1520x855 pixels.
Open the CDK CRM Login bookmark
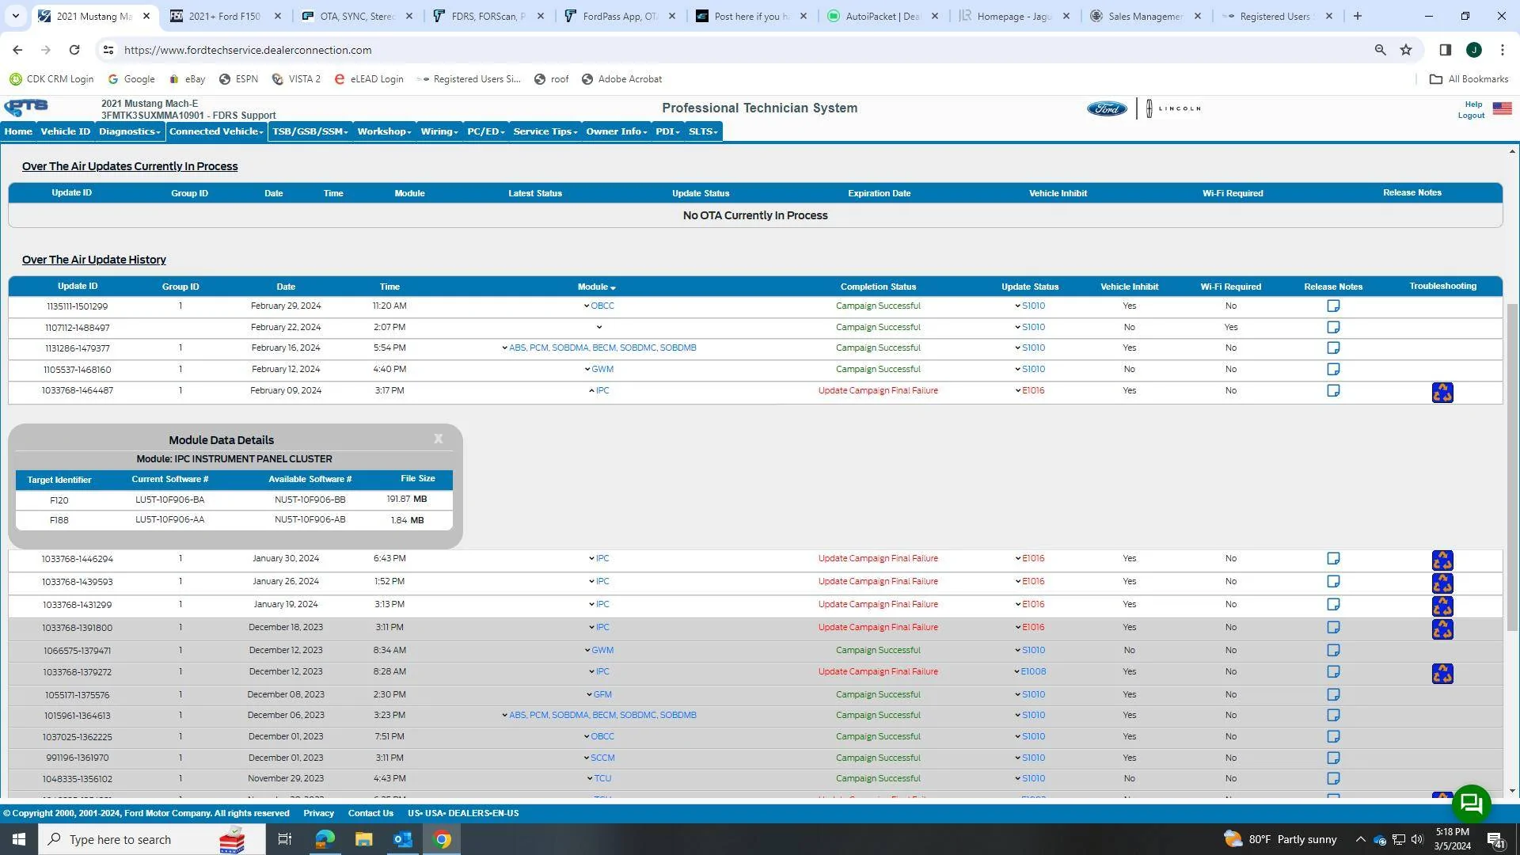coord(51,79)
